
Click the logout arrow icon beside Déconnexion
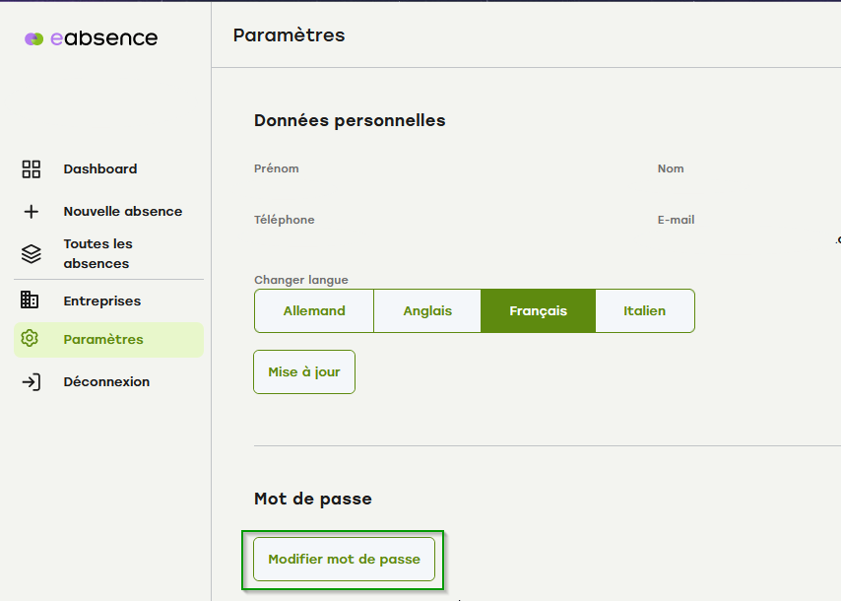pyautogui.click(x=32, y=381)
